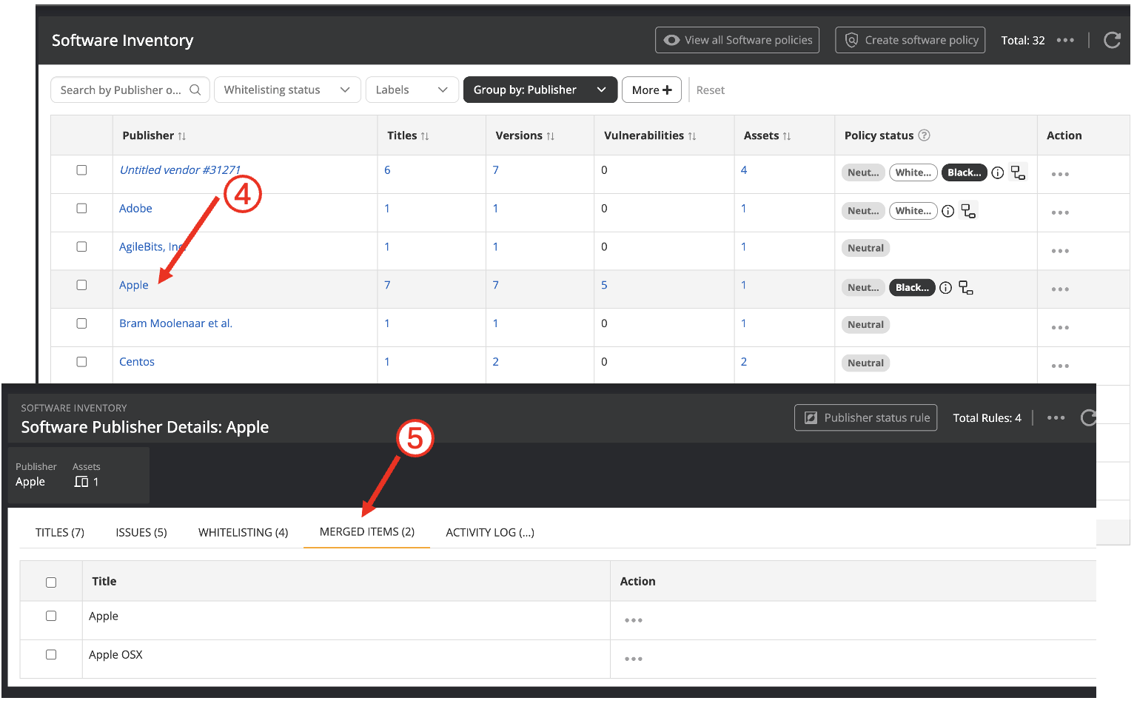Open action menu for Apple OSX merged item
The width and height of the screenshot is (1137, 712).
click(x=633, y=659)
